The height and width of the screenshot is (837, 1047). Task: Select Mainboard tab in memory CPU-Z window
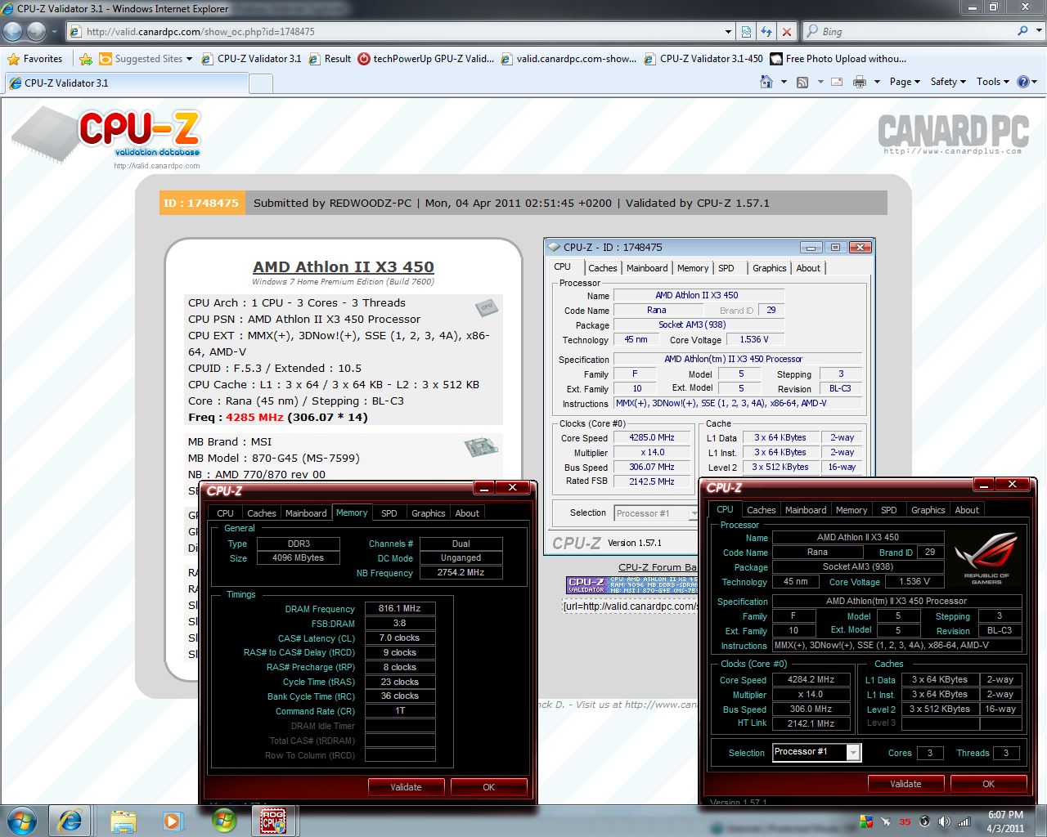point(306,513)
